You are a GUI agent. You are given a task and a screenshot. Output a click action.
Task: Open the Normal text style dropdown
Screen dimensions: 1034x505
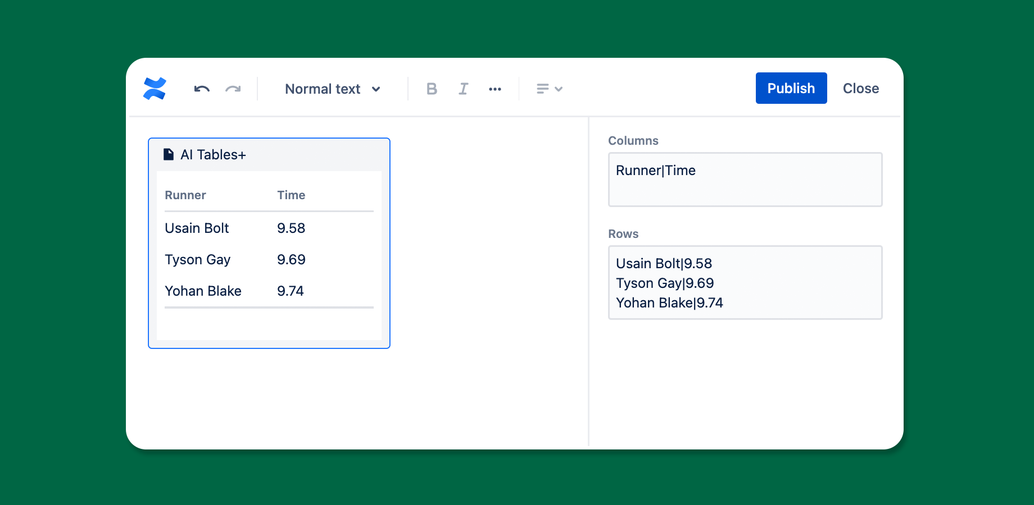tap(333, 89)
